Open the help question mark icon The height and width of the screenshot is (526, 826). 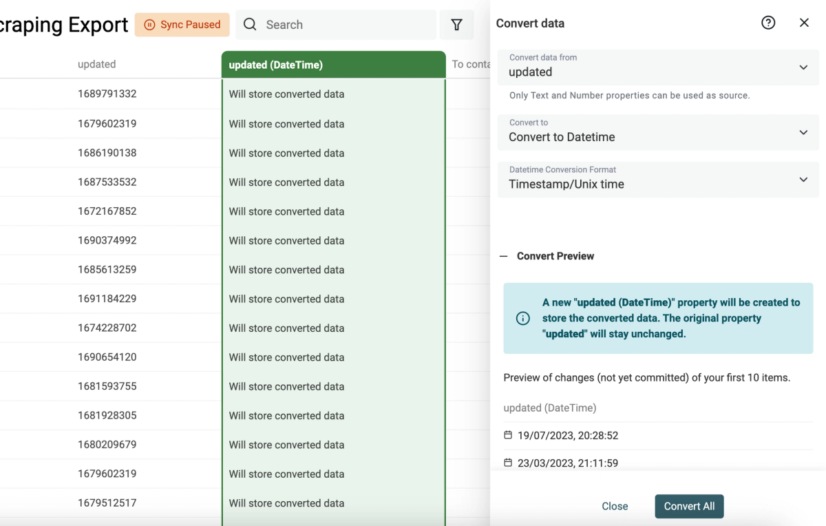[768, 23]
